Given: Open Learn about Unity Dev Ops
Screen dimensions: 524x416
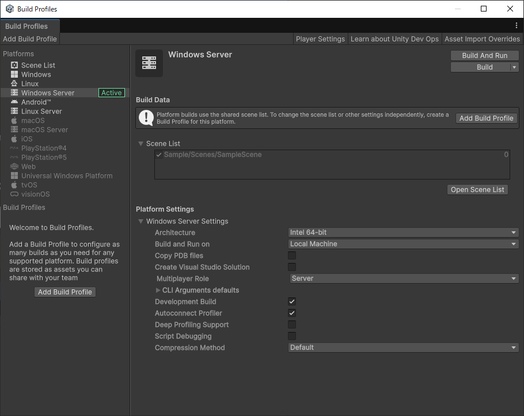Looking at the screenshot, I should (394, 39).
